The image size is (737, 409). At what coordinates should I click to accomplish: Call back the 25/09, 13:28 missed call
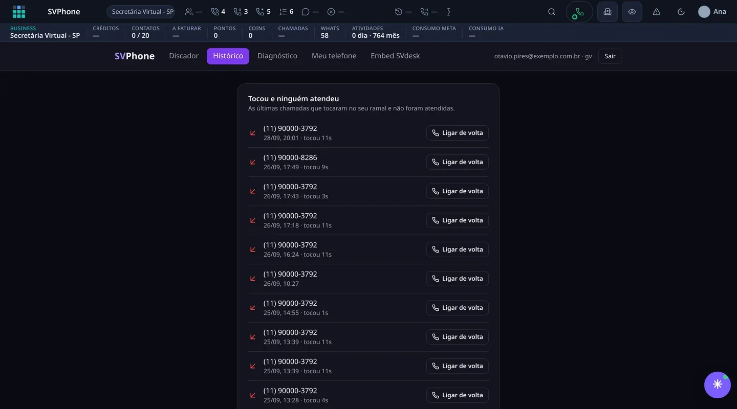coord(458,395)
